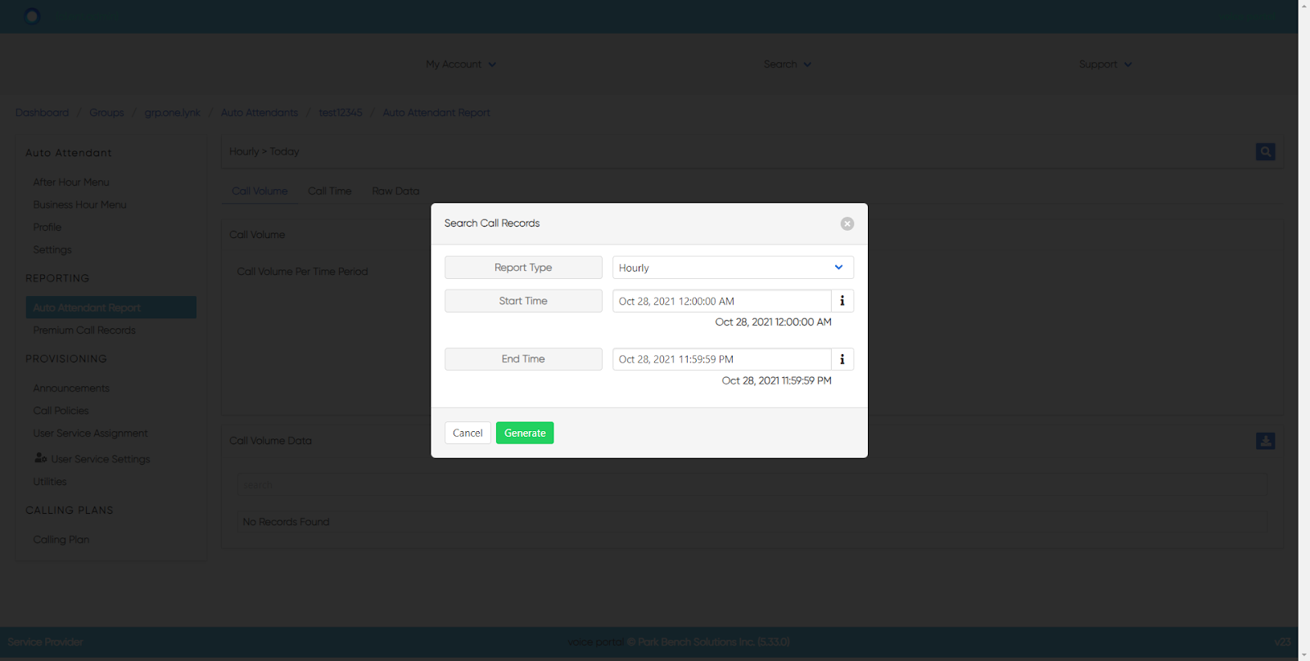1310x661 pixels.
Task: Open User Service Settings in sidebar
Action: [x=93, y=459]
